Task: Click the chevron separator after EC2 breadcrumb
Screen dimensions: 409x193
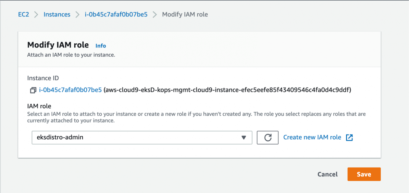Action: [x=36, y=15]
